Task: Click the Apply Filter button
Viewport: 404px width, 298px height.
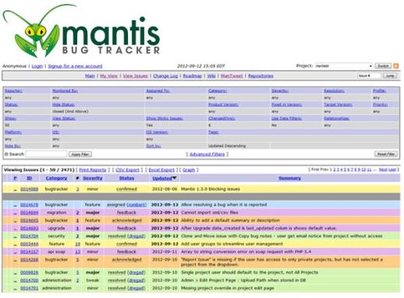Action: tap(80, 154)
